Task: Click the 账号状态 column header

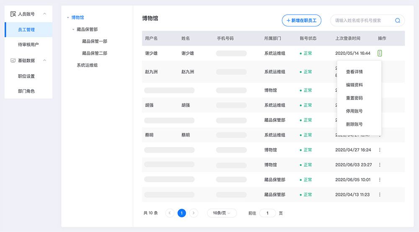Action: [x=308, y=39]
